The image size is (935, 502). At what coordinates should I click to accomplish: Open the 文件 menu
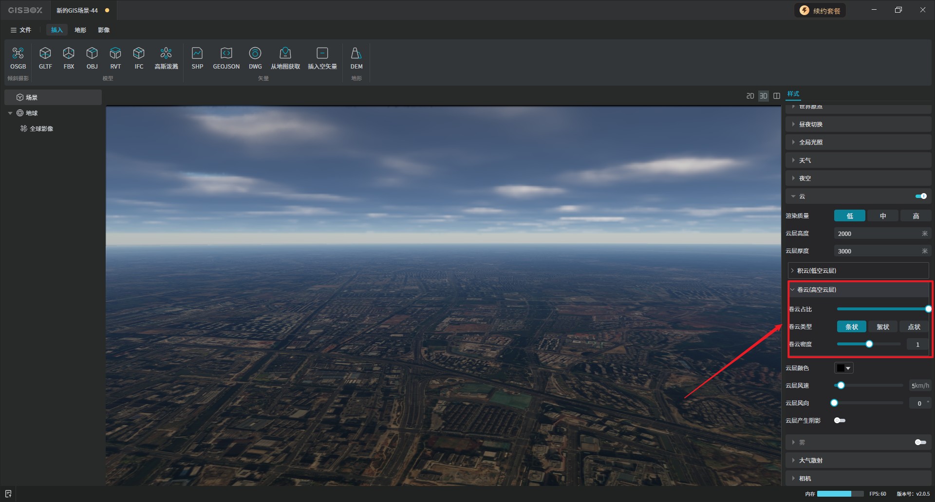pos(21,30)
